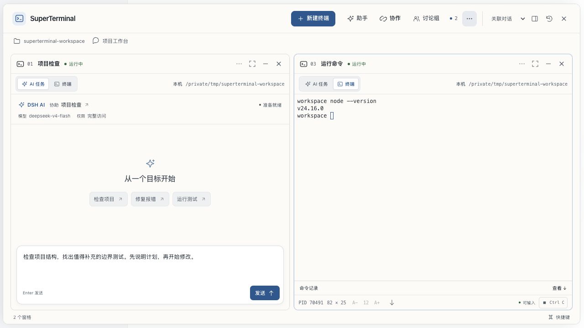
Task: Open the 助手 assistant panel
Action: [357, 19]
